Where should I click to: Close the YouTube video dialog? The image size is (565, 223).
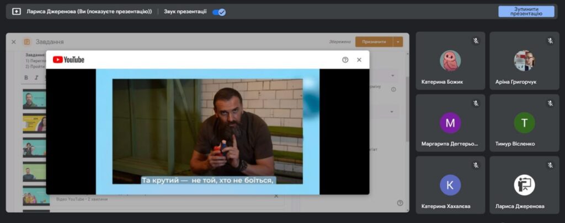359,59
